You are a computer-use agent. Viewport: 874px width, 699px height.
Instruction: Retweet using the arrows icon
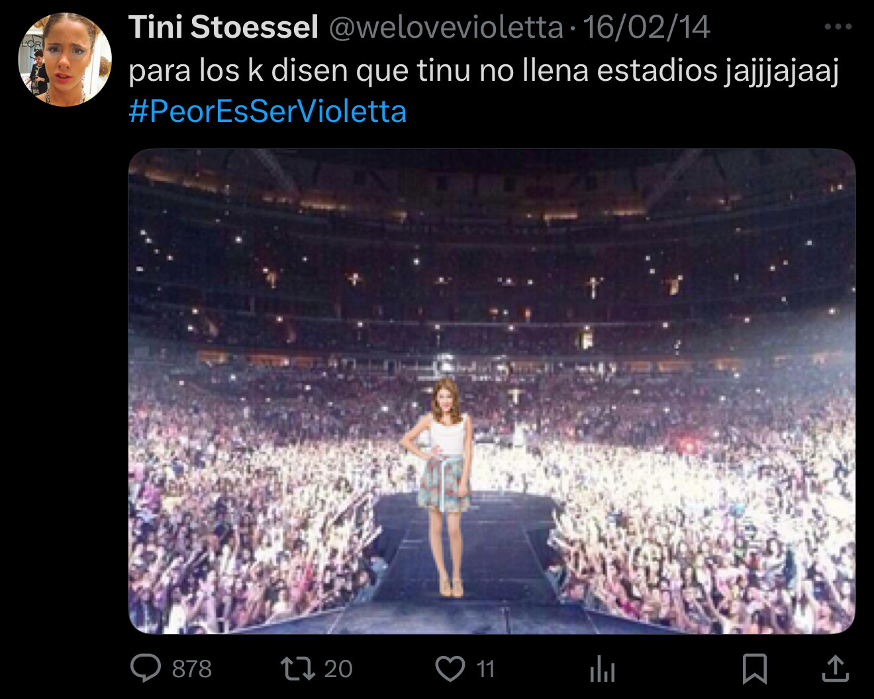click(x=297, y=669)
